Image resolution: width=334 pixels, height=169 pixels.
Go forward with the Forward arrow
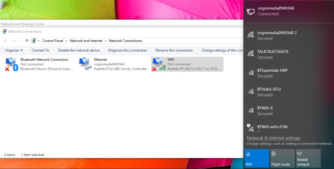click(14, 41)
